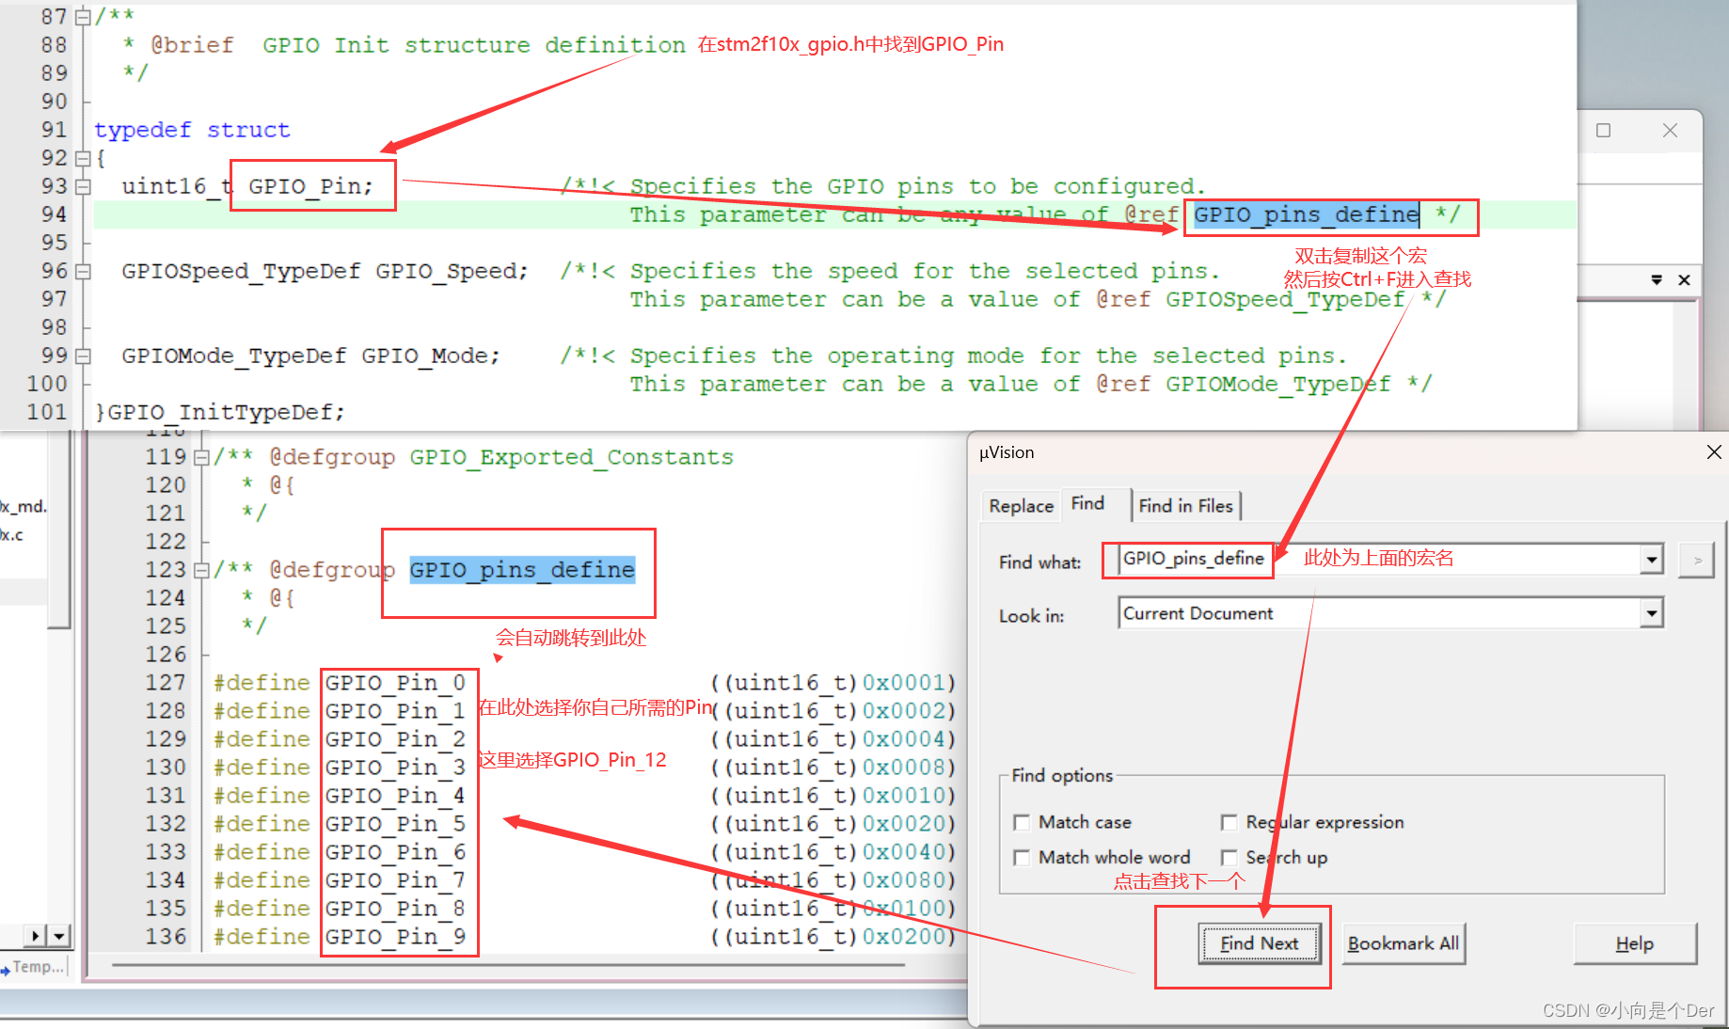The width and height of the screenshot is (1729, 1029).
Task: Click the value 0x0001 on line 127
Action: pyautogui.click(x=903, y=683)
